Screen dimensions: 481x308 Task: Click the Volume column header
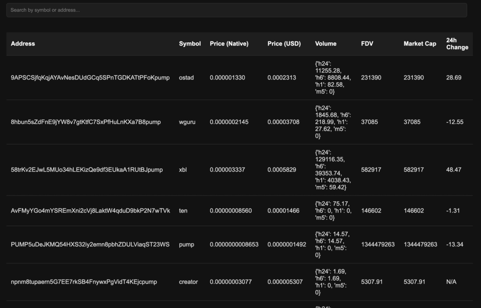[326, 44]
